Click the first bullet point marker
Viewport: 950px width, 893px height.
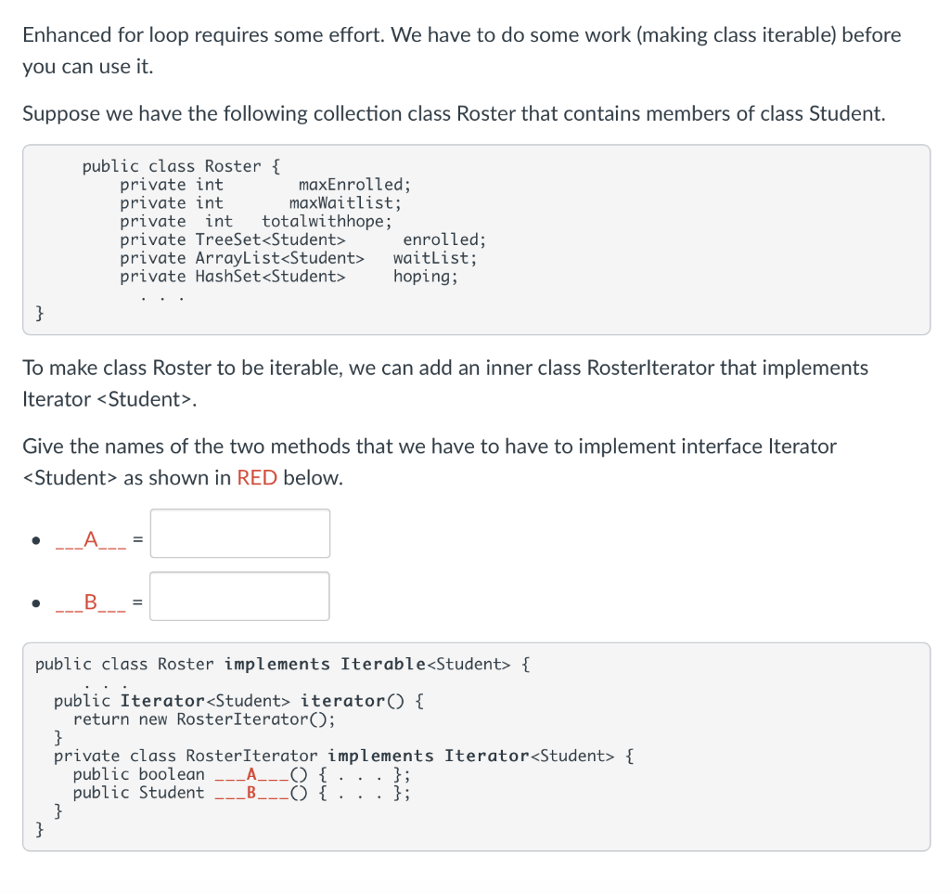[36, 538]
